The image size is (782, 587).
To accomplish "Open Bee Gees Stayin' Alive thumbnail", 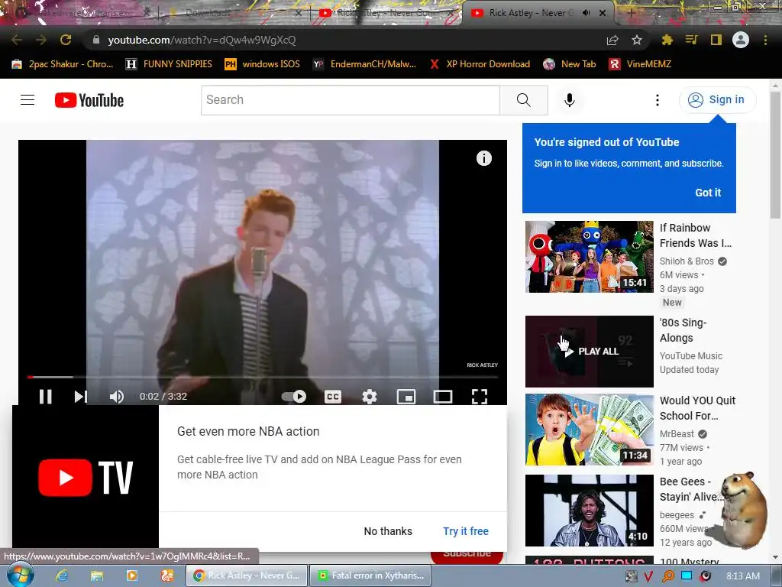I will click(589, 511).
